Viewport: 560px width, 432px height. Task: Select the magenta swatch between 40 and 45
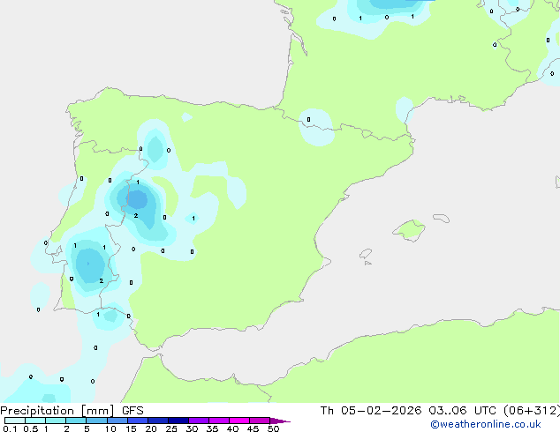pos(239,421)
